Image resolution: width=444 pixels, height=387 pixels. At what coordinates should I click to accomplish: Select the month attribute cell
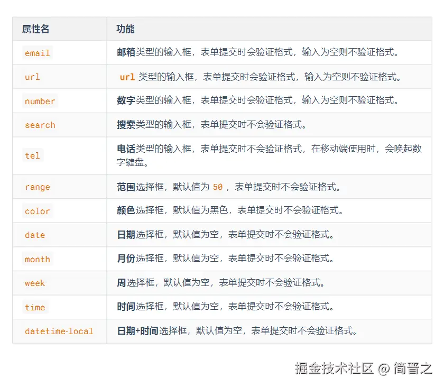(x=37, y=259)
